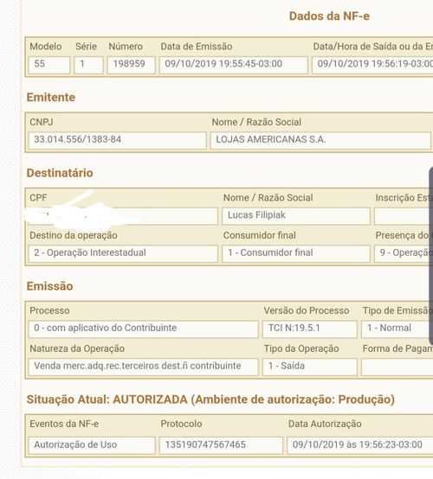
Task: Click the vertical scrollbar on right edge
Action: [431, 252]
